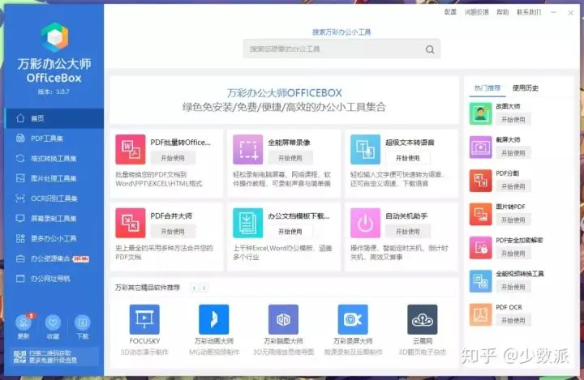Open the FOCUSKY software icon
The image size is (584, 380).
point(144,319)
